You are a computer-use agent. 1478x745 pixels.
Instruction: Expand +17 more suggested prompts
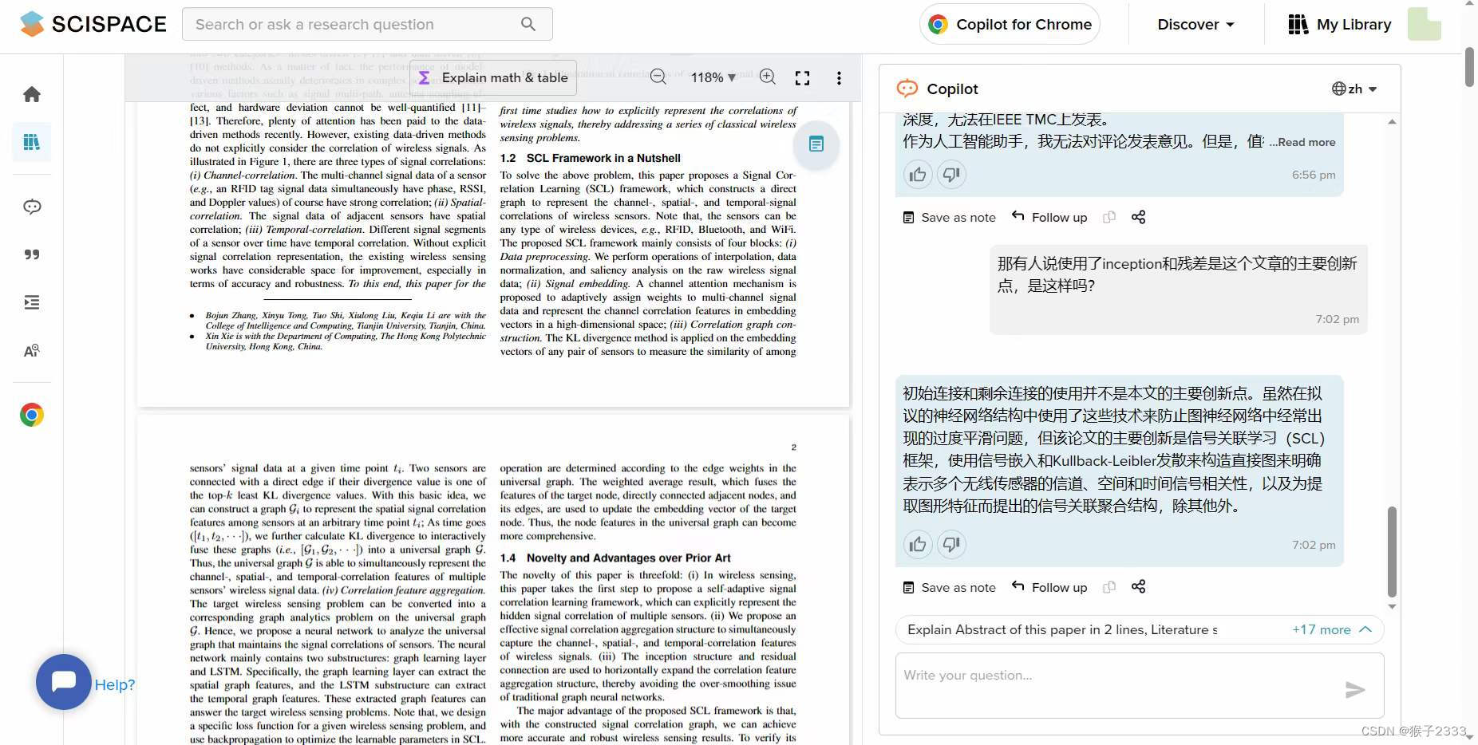1331,629
